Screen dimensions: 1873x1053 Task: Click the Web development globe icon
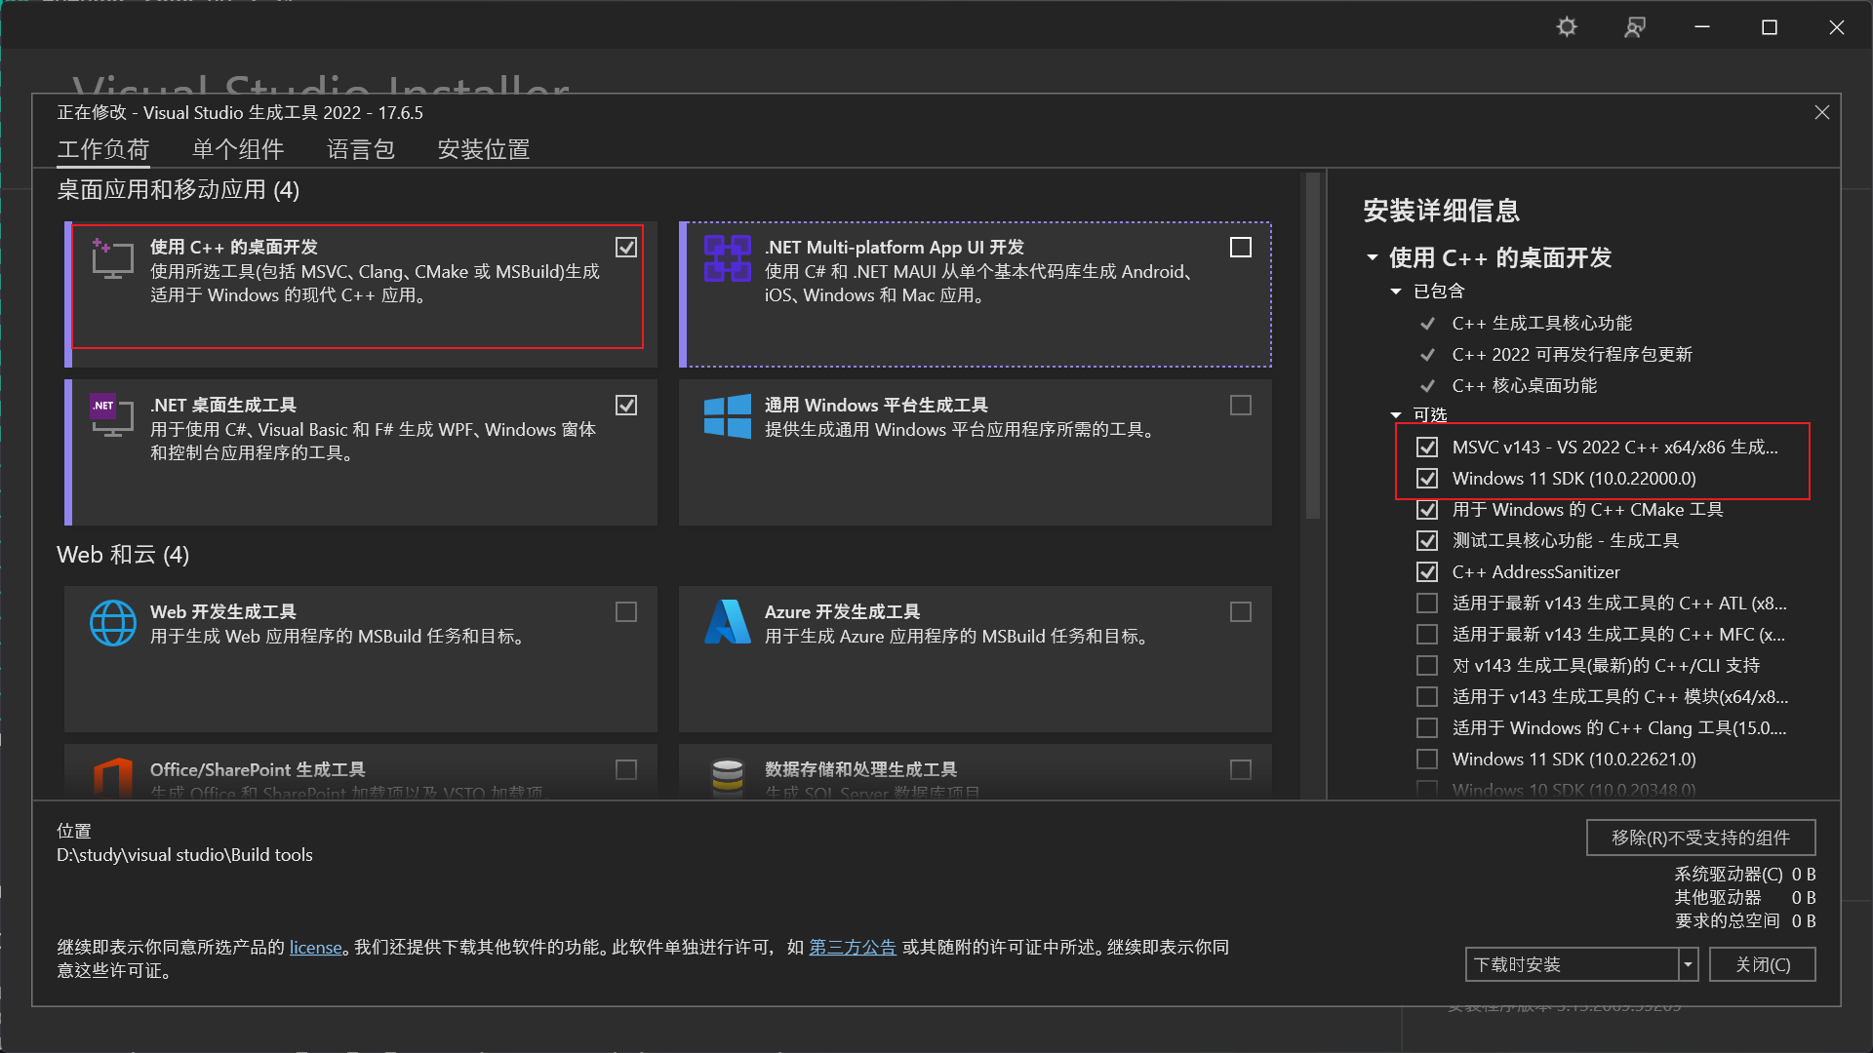[x=112, y=623]
